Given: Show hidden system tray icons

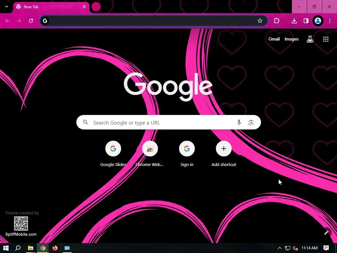Looking at the screenshot, I should pos(280,248).
